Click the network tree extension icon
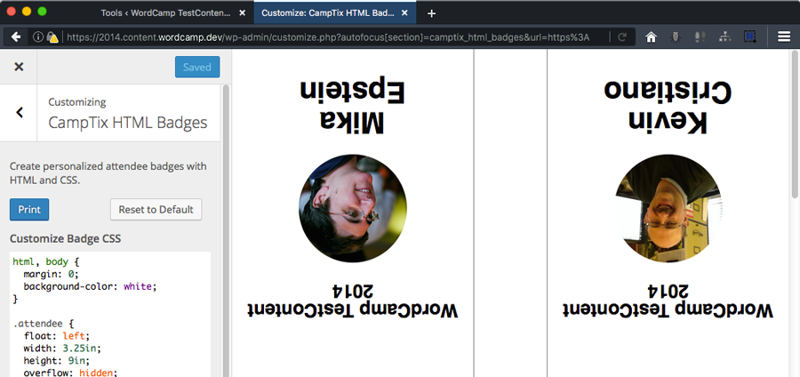800x377 pixels. (724, 36)
